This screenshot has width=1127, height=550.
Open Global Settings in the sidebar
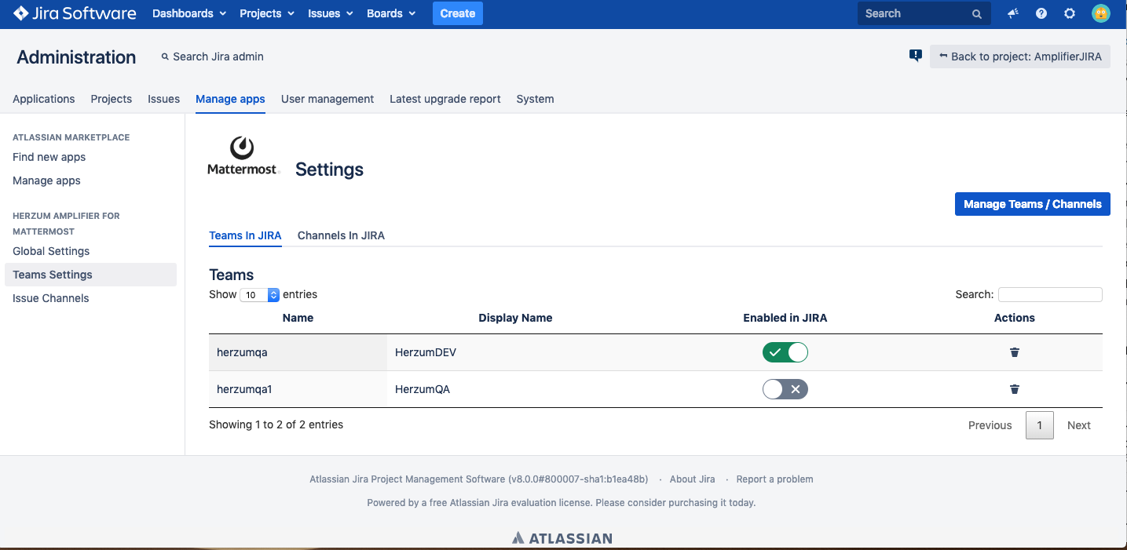point(51,251)
